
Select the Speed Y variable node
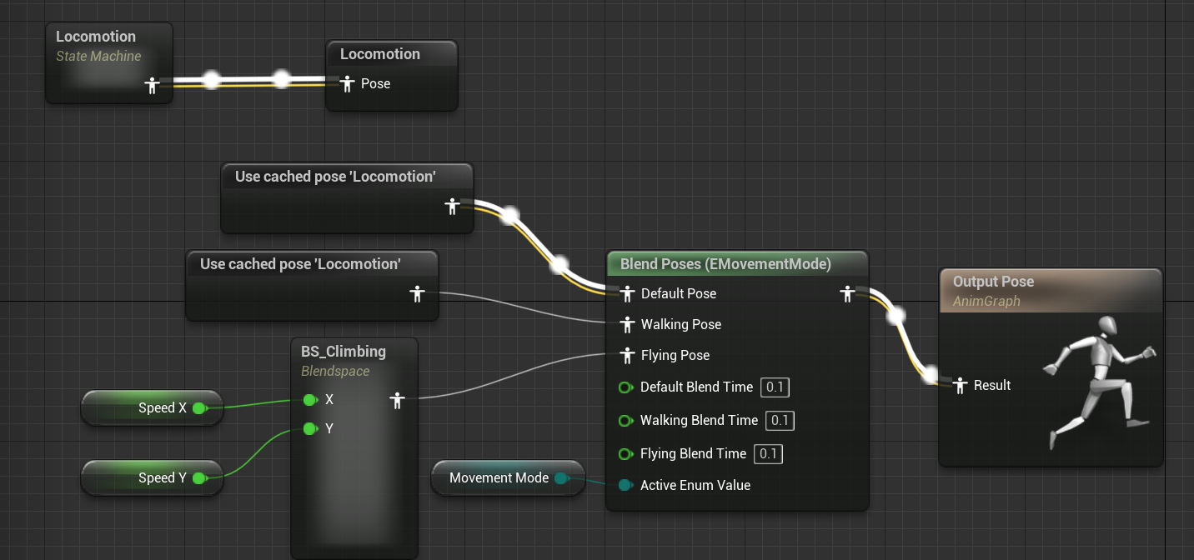click(152, 478)
